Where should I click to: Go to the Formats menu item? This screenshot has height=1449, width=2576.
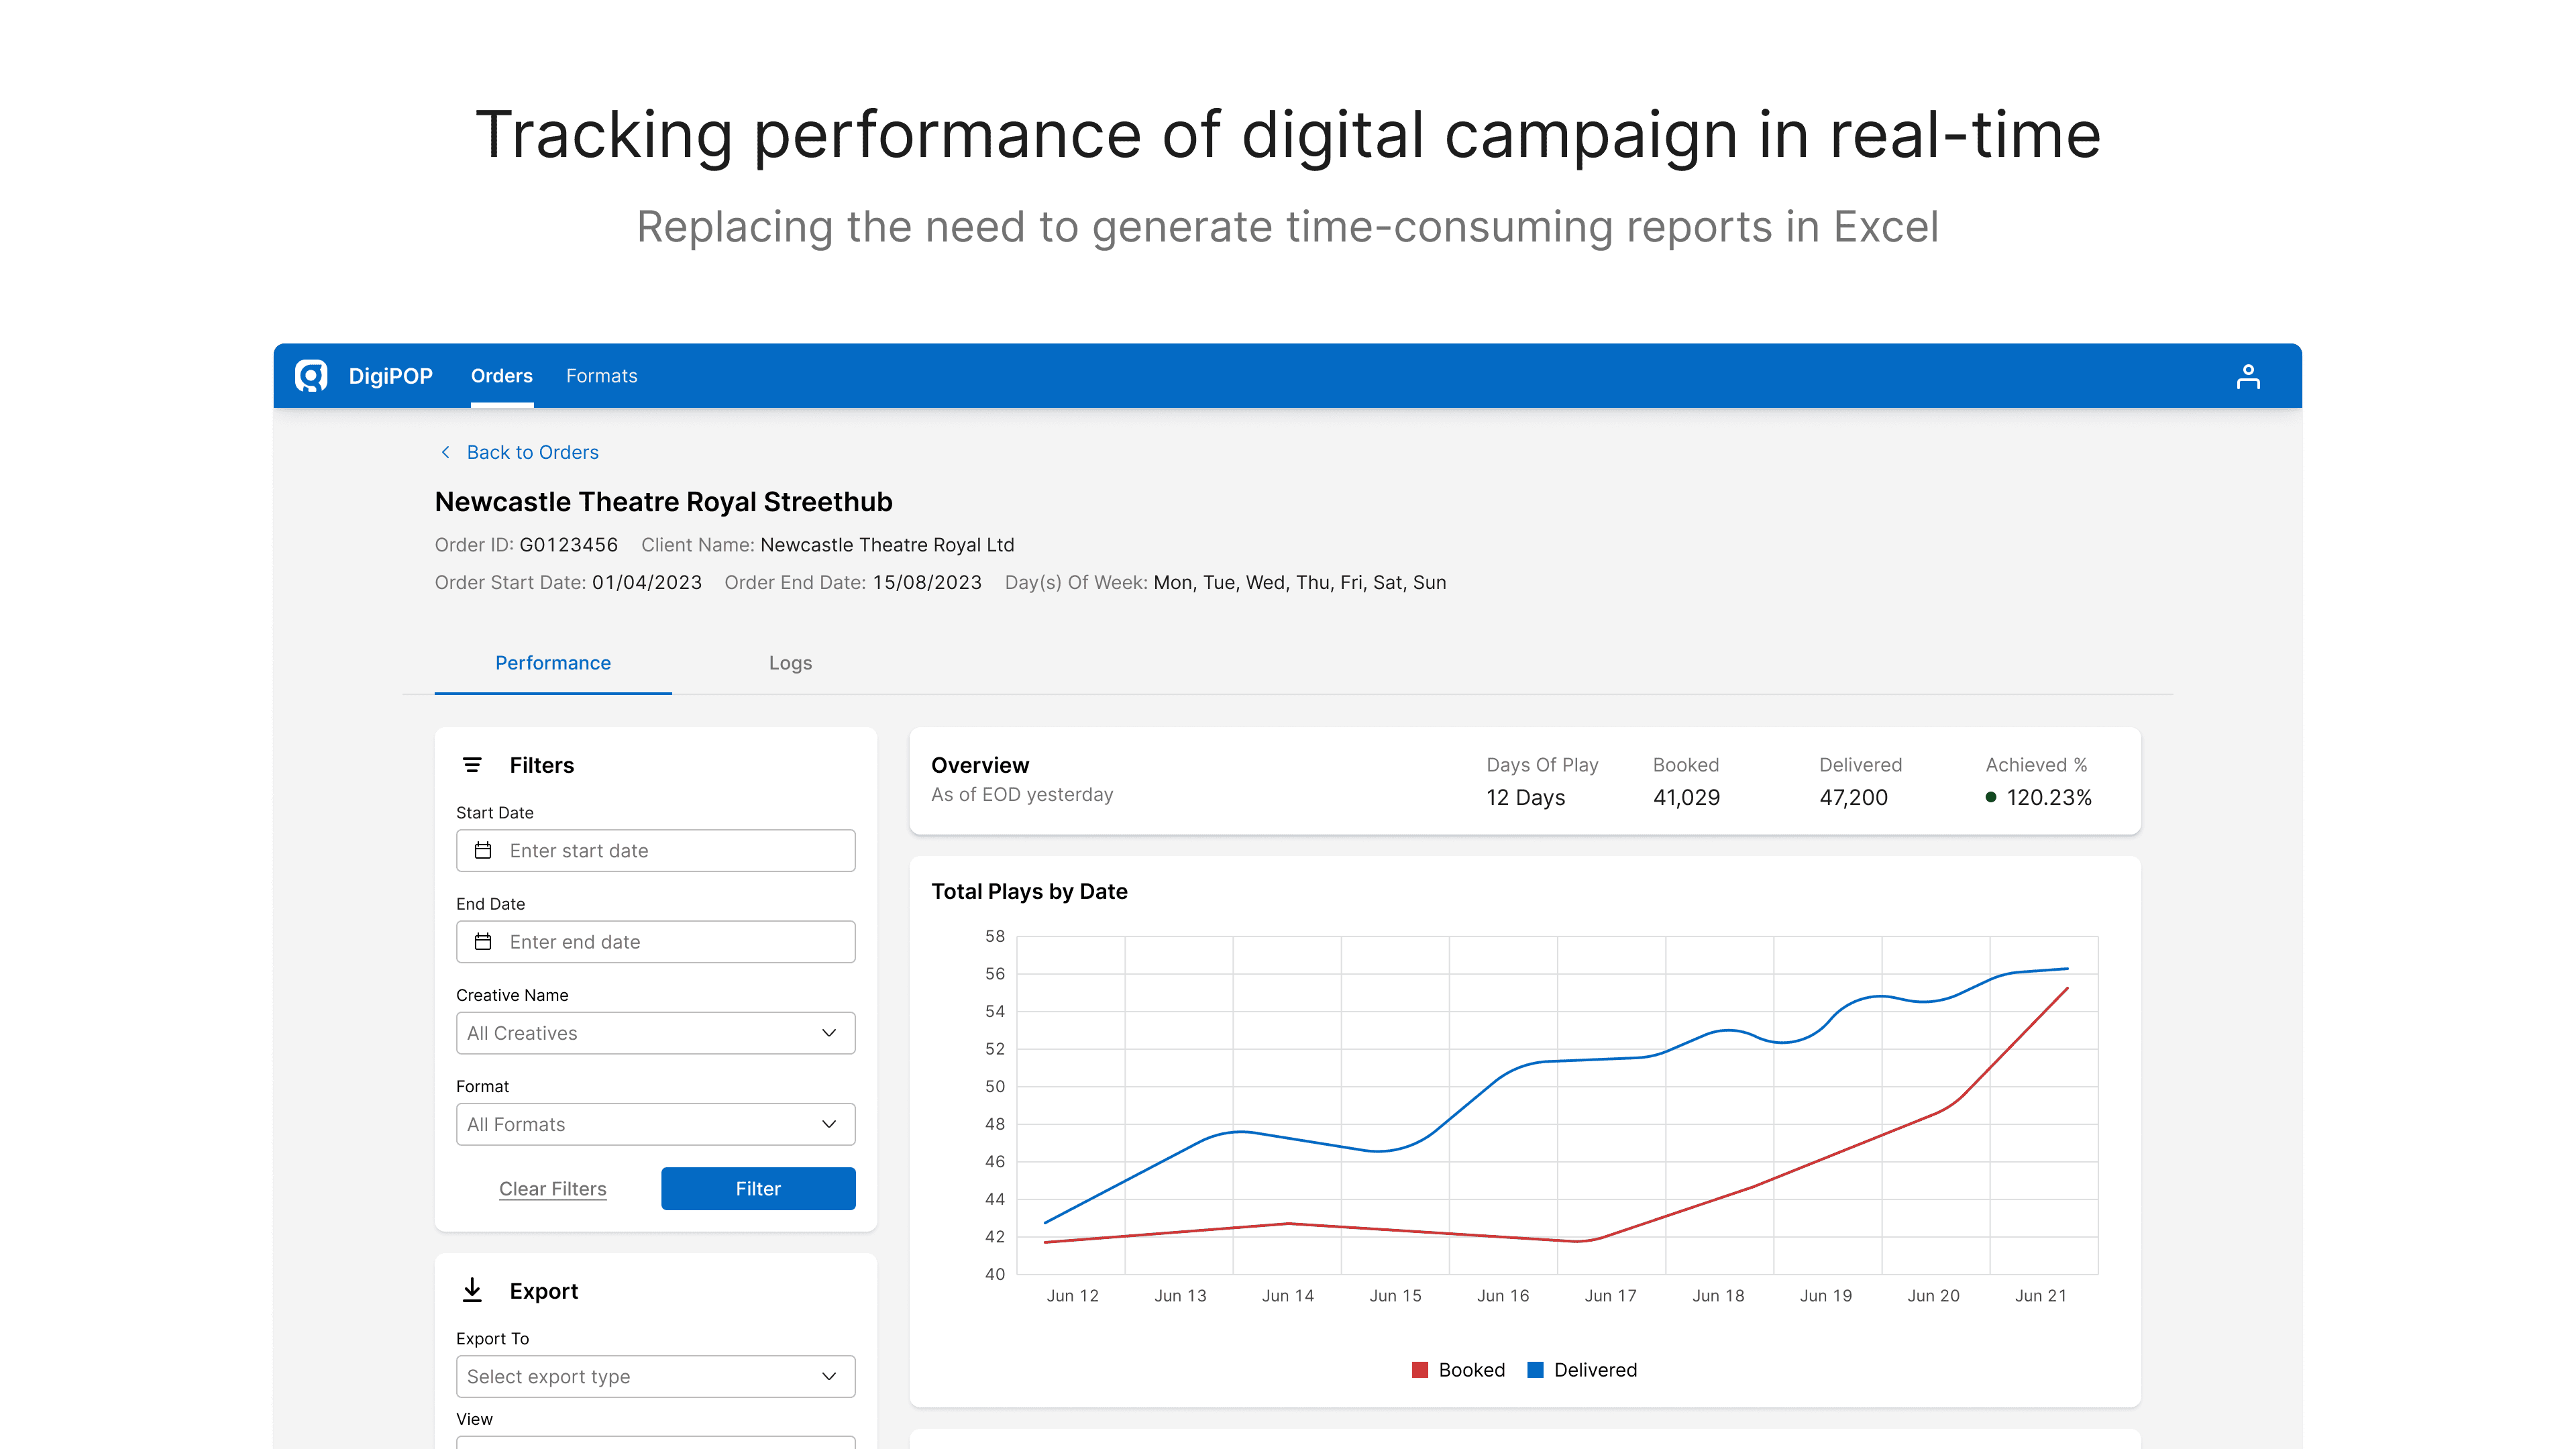pyautogui.click(x=601, y=376)
